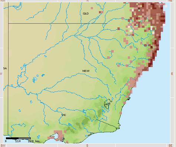Pan the map north via N edge
Screen dimensions: 176x147
87,1
